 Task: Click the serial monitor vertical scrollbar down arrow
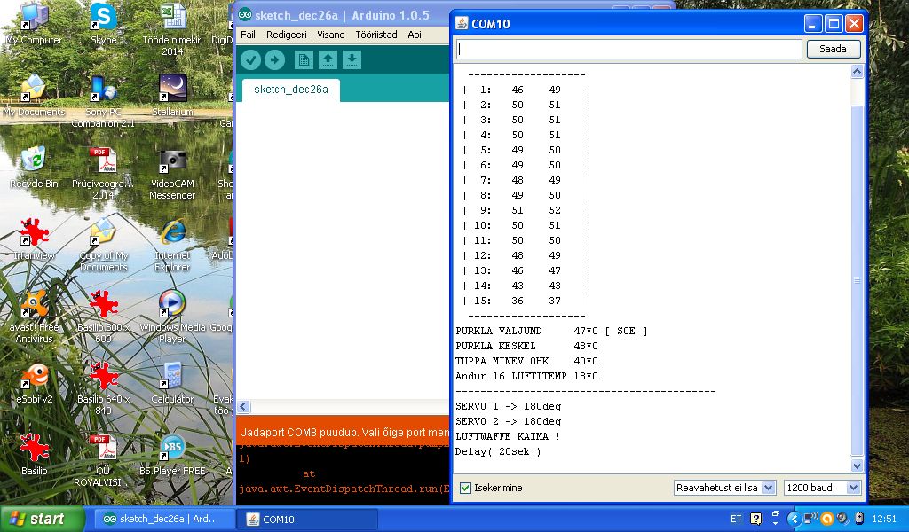[x=857, y=465]
